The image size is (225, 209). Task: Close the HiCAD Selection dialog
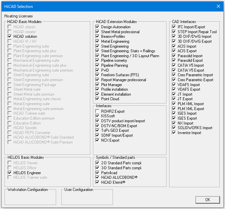pos(218,6)
